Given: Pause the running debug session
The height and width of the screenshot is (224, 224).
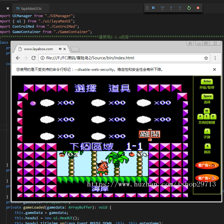Looking at the screenshot, I should [153, 8].
